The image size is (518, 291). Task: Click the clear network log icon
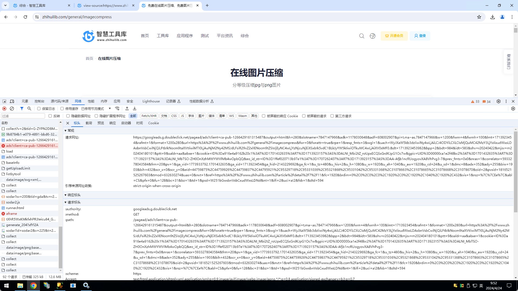(12, 109)
